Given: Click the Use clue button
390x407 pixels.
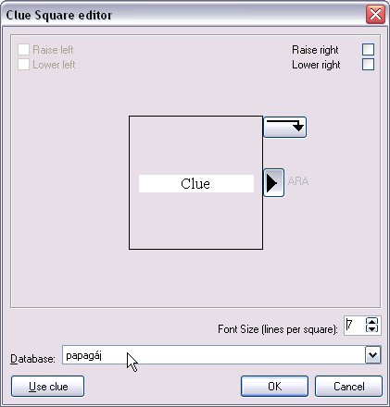Looking at the screenshot, I should (47, 387).
